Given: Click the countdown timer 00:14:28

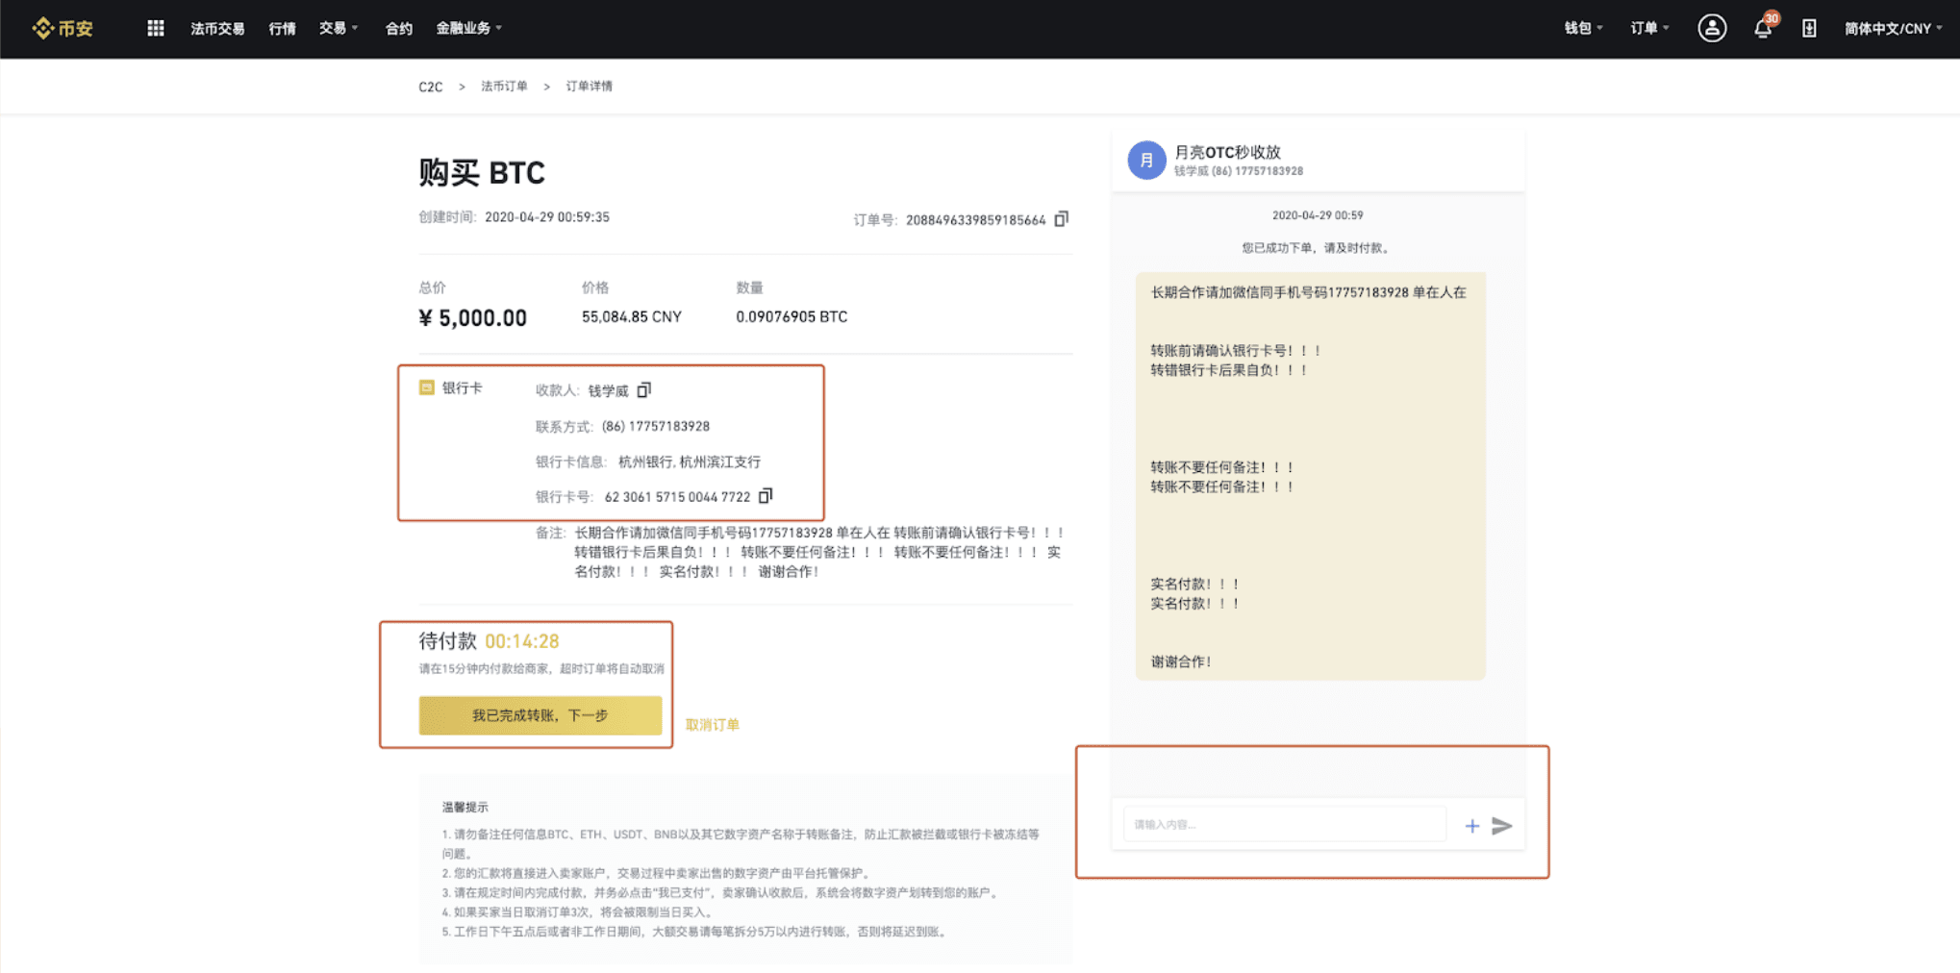Looking at the screenshot, I should 522,641.
